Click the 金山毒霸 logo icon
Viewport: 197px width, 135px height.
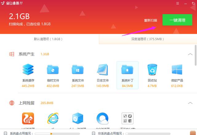coord(3,3)
